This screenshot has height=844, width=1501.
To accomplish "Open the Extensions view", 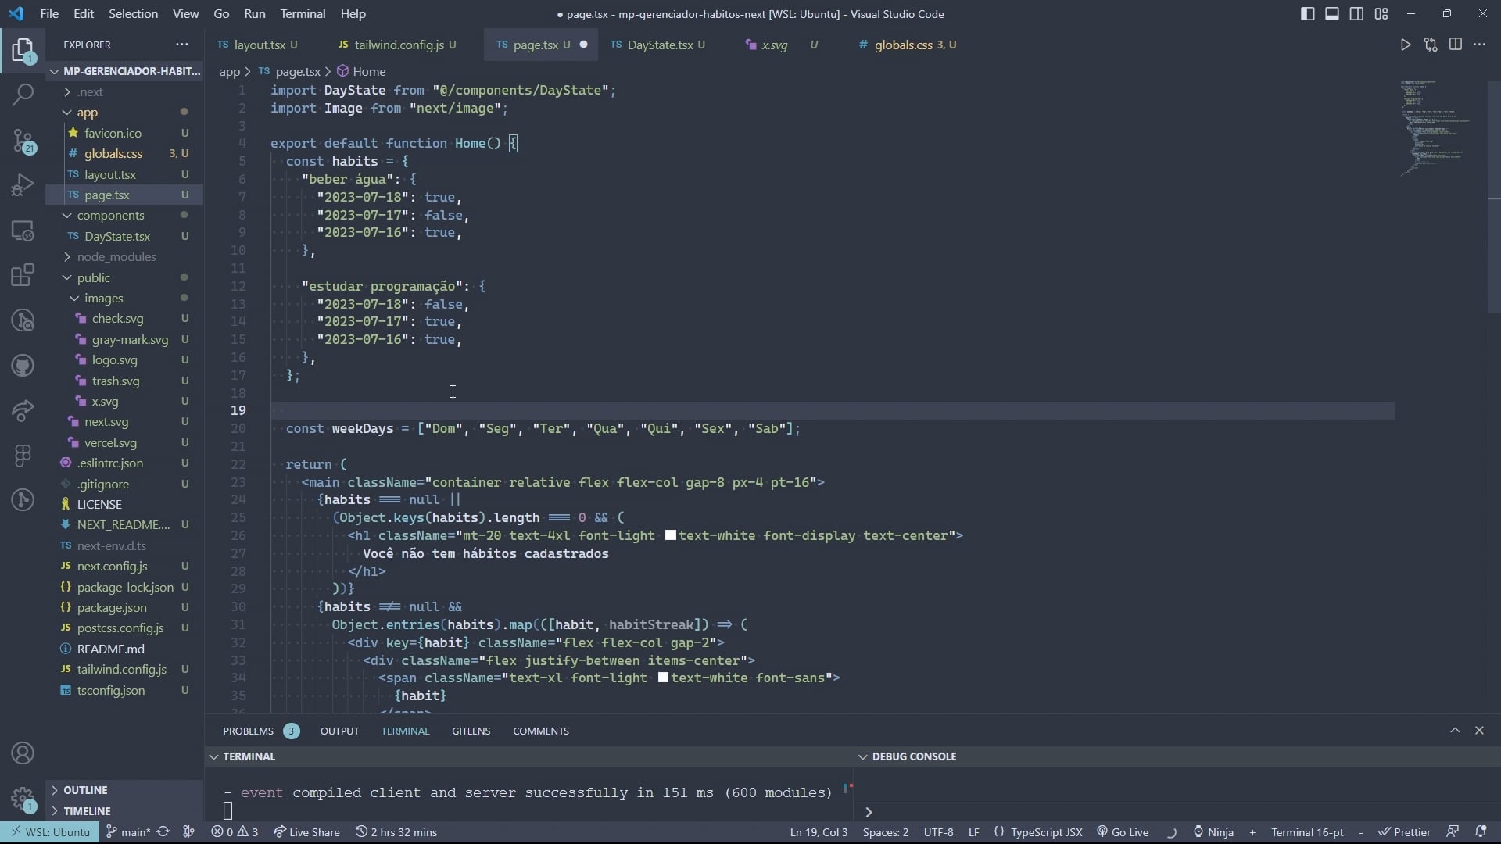I will click(23, 275).
